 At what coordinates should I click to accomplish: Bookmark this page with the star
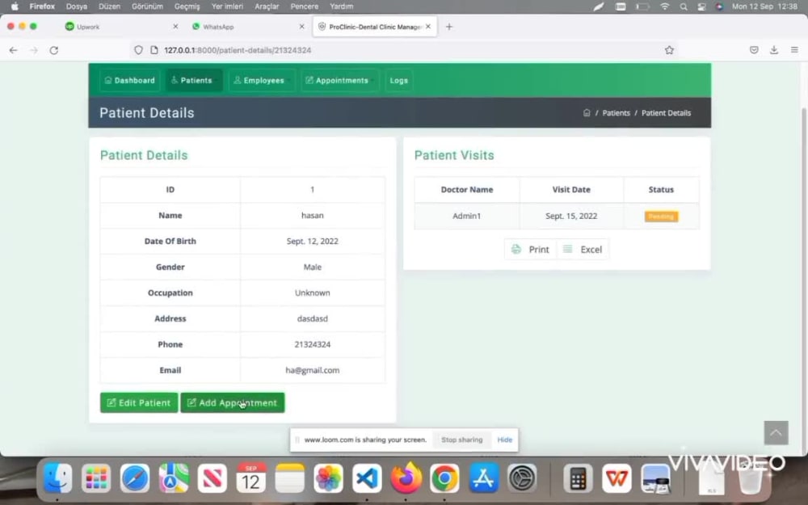click(669, 50)
